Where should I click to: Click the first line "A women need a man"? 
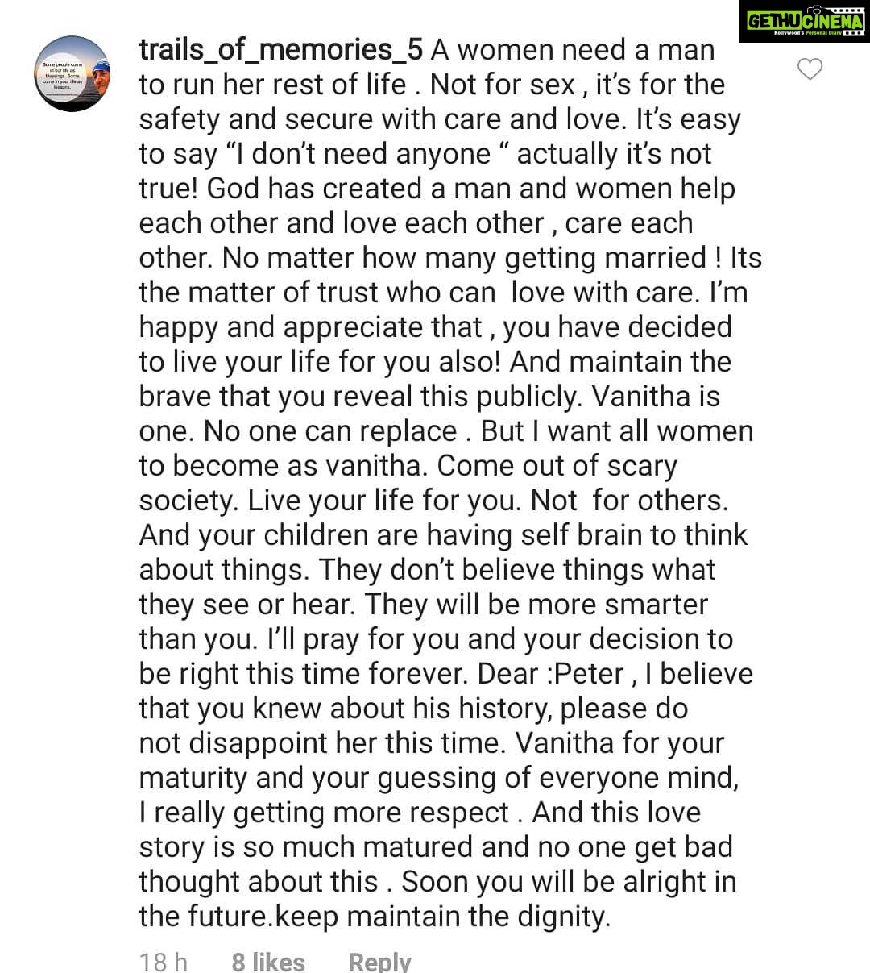point(573,50)
